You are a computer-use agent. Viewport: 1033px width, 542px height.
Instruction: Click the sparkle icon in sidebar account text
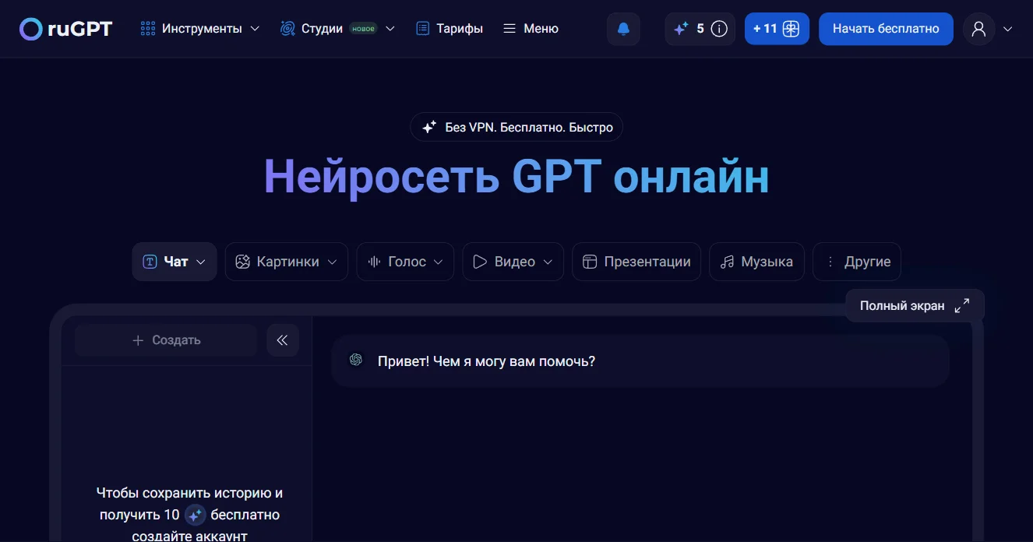pos(196,515)
